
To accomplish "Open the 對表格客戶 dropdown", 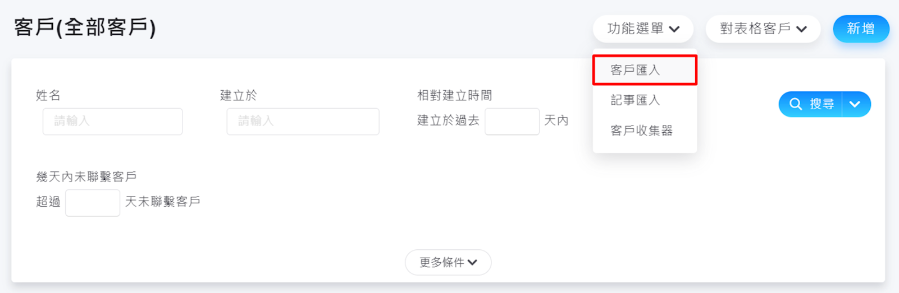I will tap(763, 29).
